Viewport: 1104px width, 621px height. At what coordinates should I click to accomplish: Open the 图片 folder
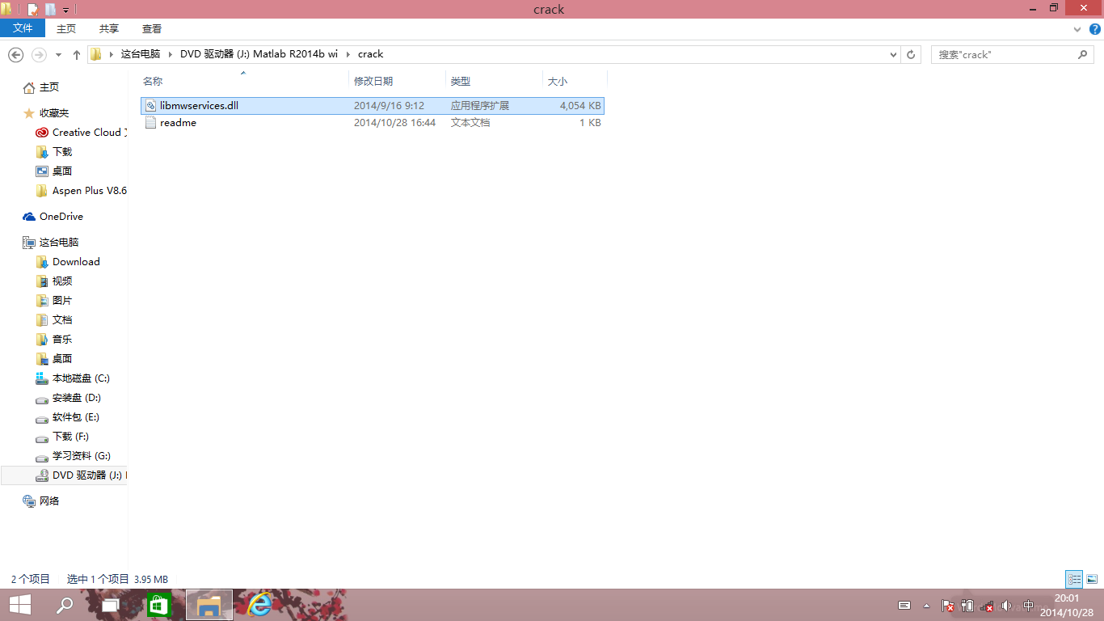(62, 301)
